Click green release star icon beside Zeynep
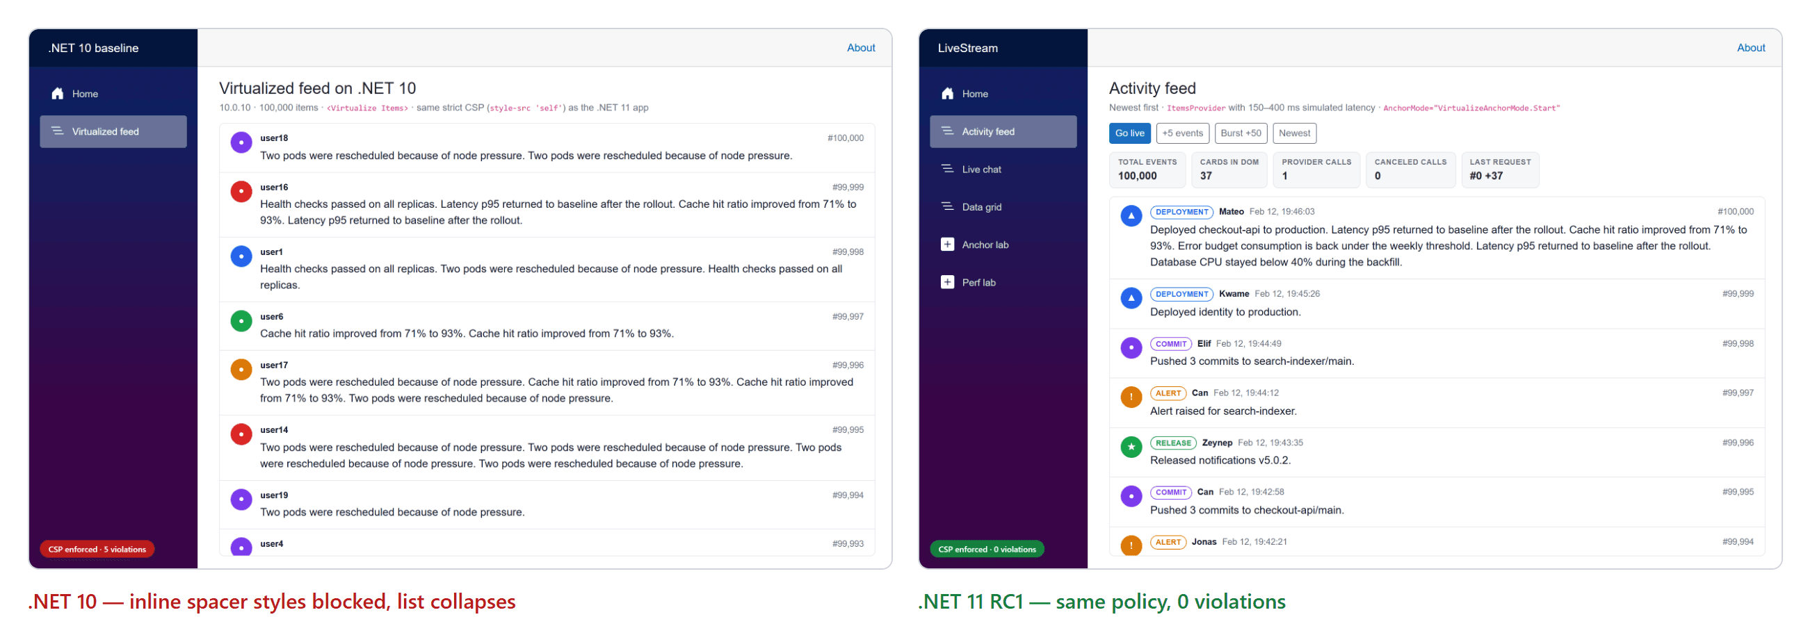 point(1131,447)
